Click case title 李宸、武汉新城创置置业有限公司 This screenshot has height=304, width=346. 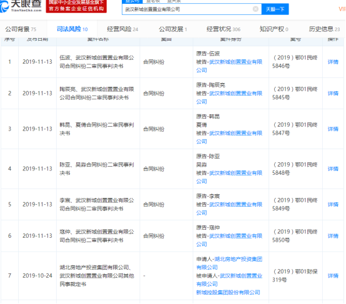[x=97, y=205]
